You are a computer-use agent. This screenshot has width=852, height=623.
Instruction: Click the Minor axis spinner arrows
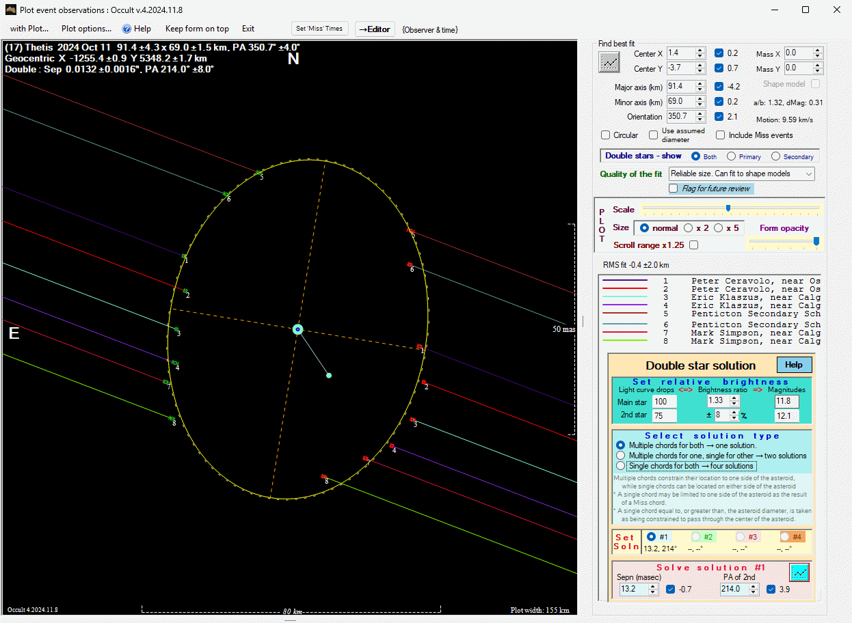[x=700, y=102]
